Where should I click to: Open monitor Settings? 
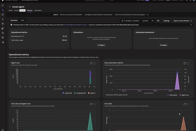click(x=167, y=21)
